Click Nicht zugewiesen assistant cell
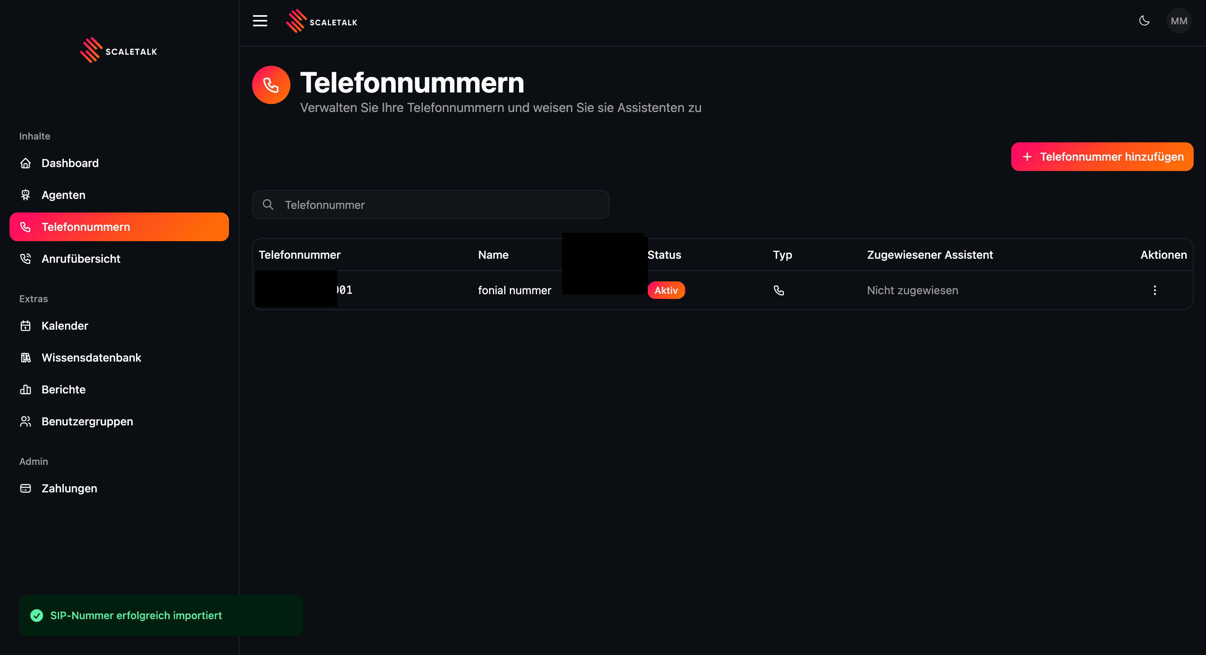The width and height of the screenshot is (1206, 655). (x=912, y=290)
